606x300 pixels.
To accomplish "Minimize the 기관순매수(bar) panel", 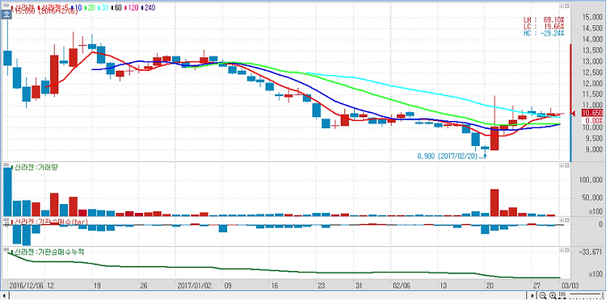I will point(562,220).
